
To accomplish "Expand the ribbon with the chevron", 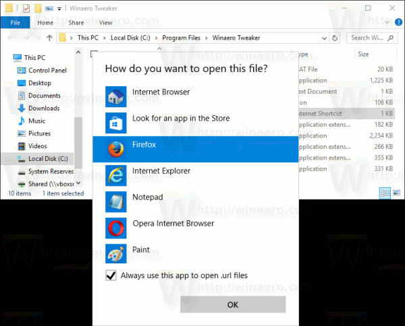I will coord(387,22).
